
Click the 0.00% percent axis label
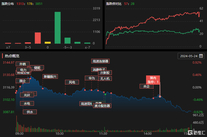197,87
